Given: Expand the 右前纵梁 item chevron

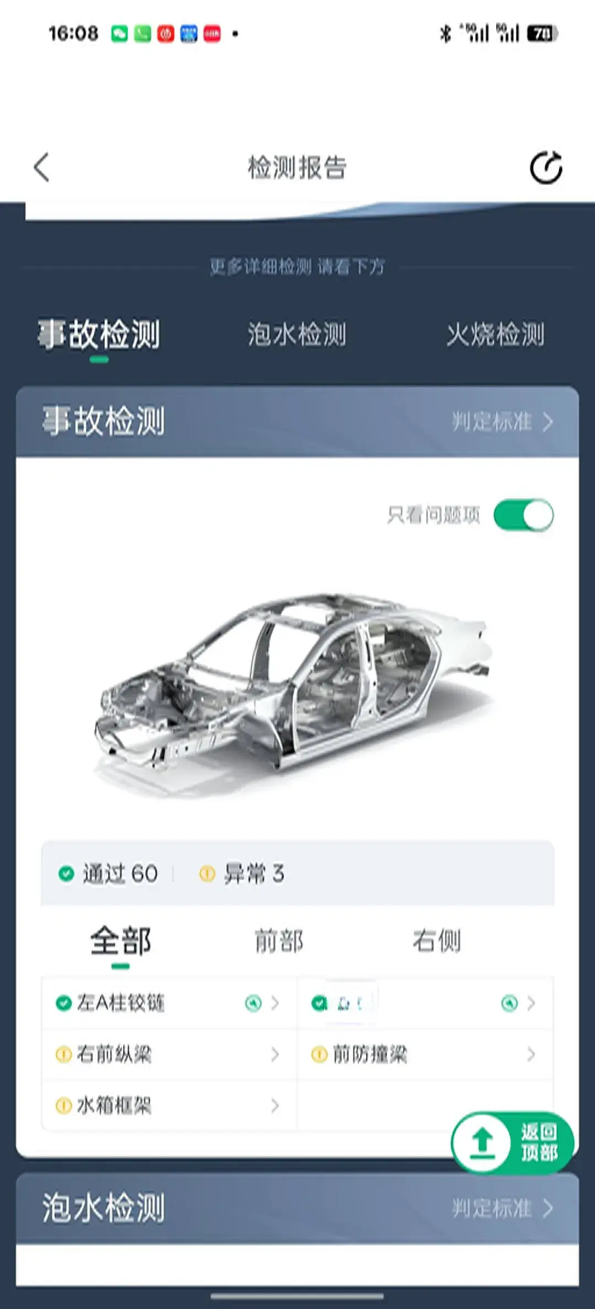Looking at the screenshot, I should (275, 1054).
